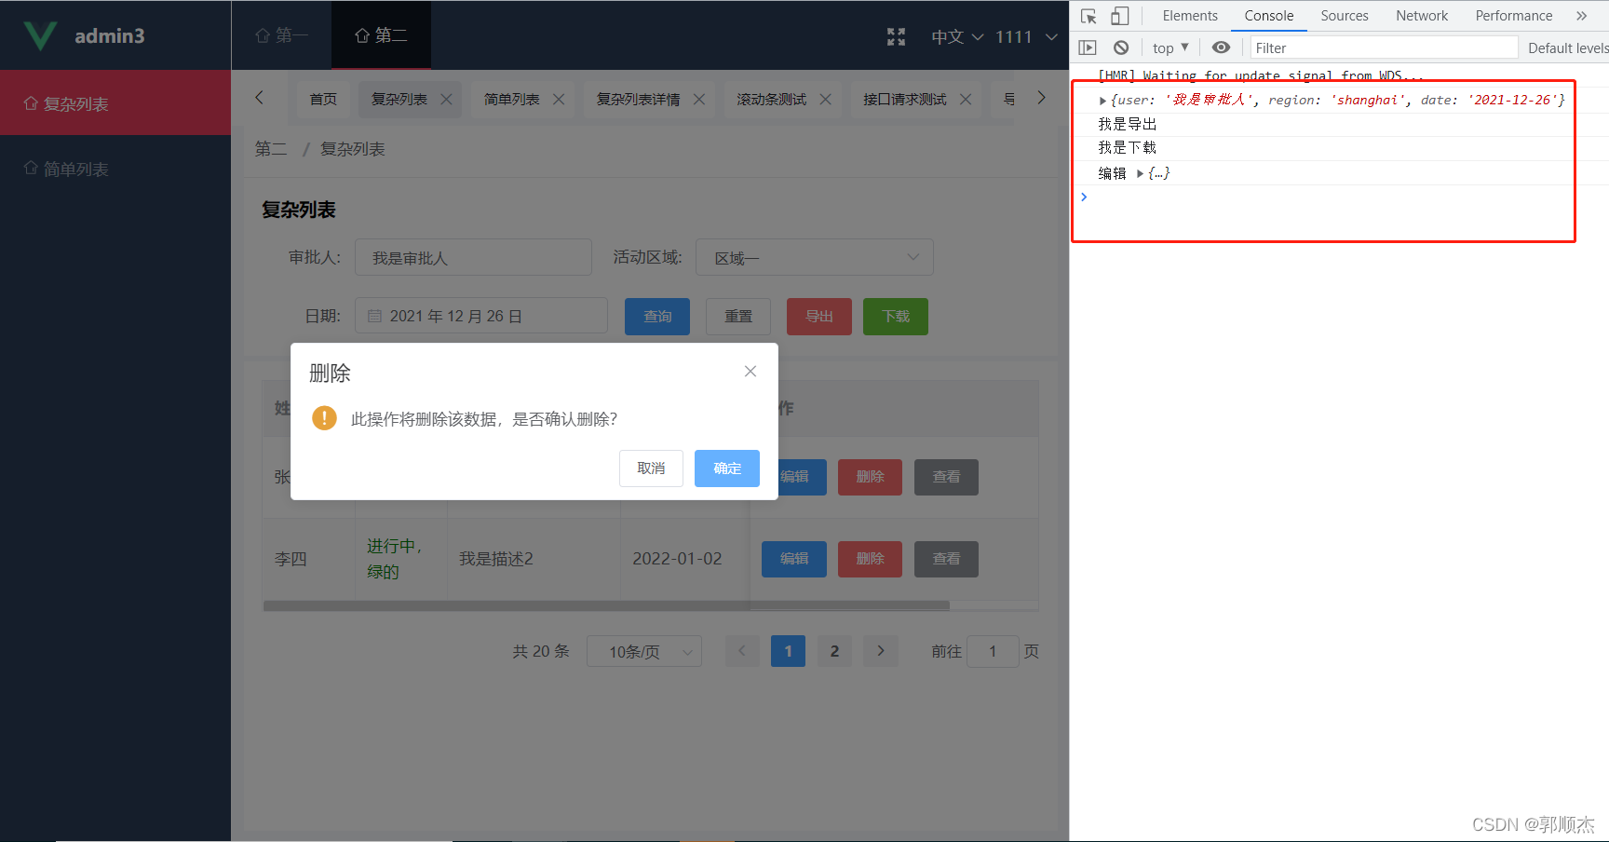Open the console top context dropdown
Screen dimensions: 1609x842
[x=1170, y=48]
